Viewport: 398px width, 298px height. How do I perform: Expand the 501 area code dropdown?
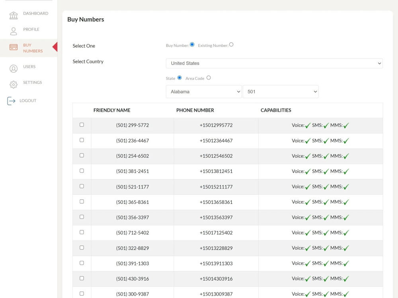click(x=281, y=91)
